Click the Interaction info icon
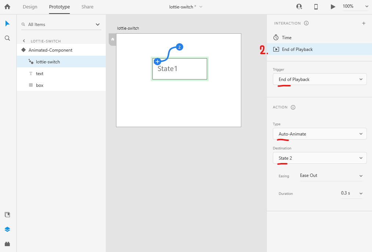This screenshot has width=372, height=252. (306, 23)
